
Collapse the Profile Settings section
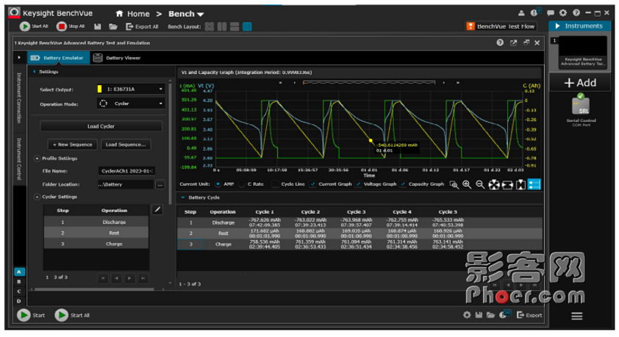37,159
